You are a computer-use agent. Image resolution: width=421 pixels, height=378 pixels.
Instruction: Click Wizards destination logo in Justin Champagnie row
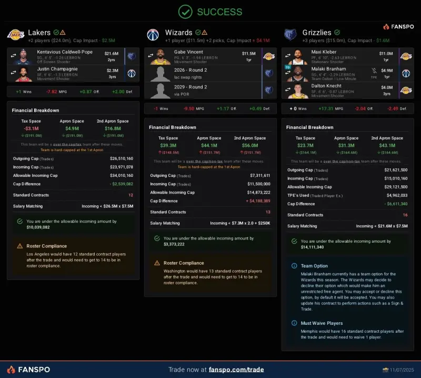tap(131, 73)
